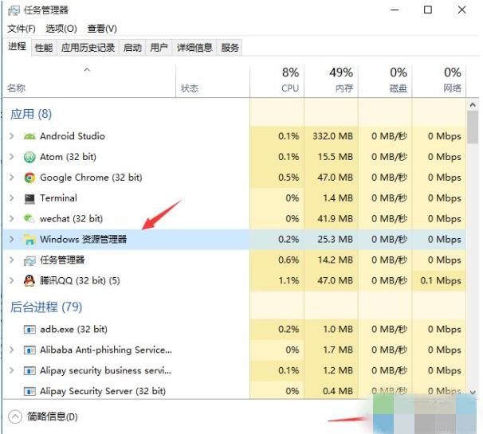Click the 14.2 MB memory value
Screen dimensions: 483x434
(335, 260)
